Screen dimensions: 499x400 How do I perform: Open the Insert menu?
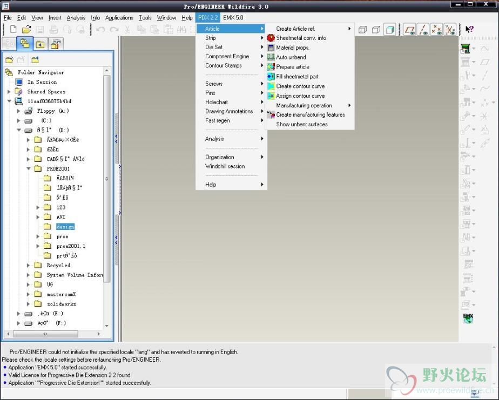[55, 18]
